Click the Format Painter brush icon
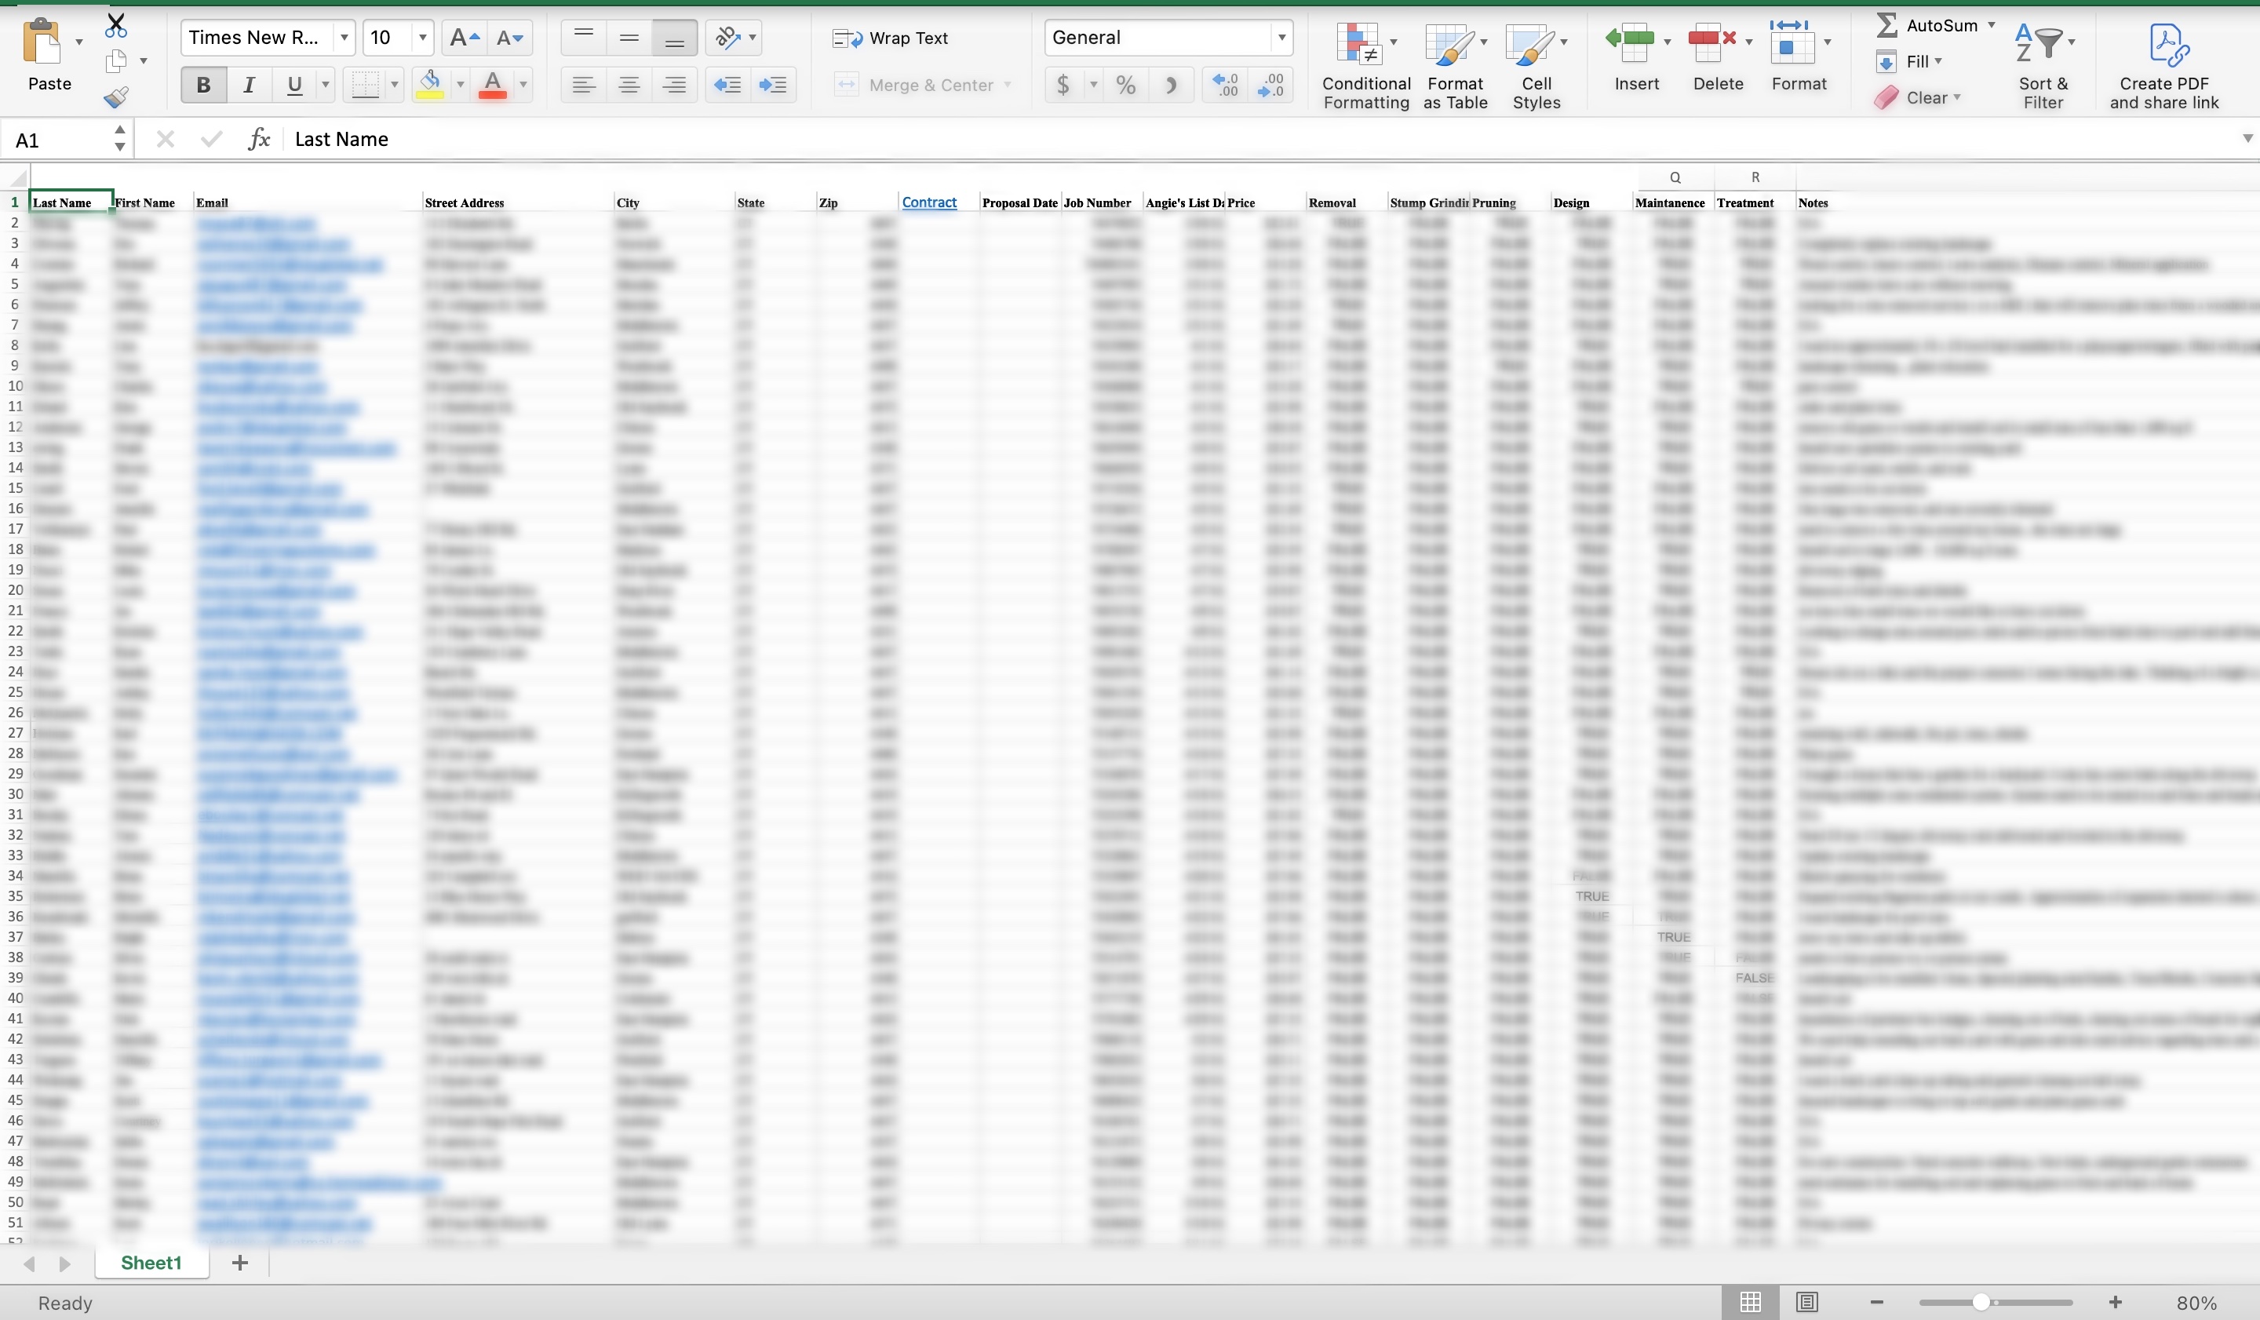Viewport: 2260px width, 1320px height. tap(117, 96)
